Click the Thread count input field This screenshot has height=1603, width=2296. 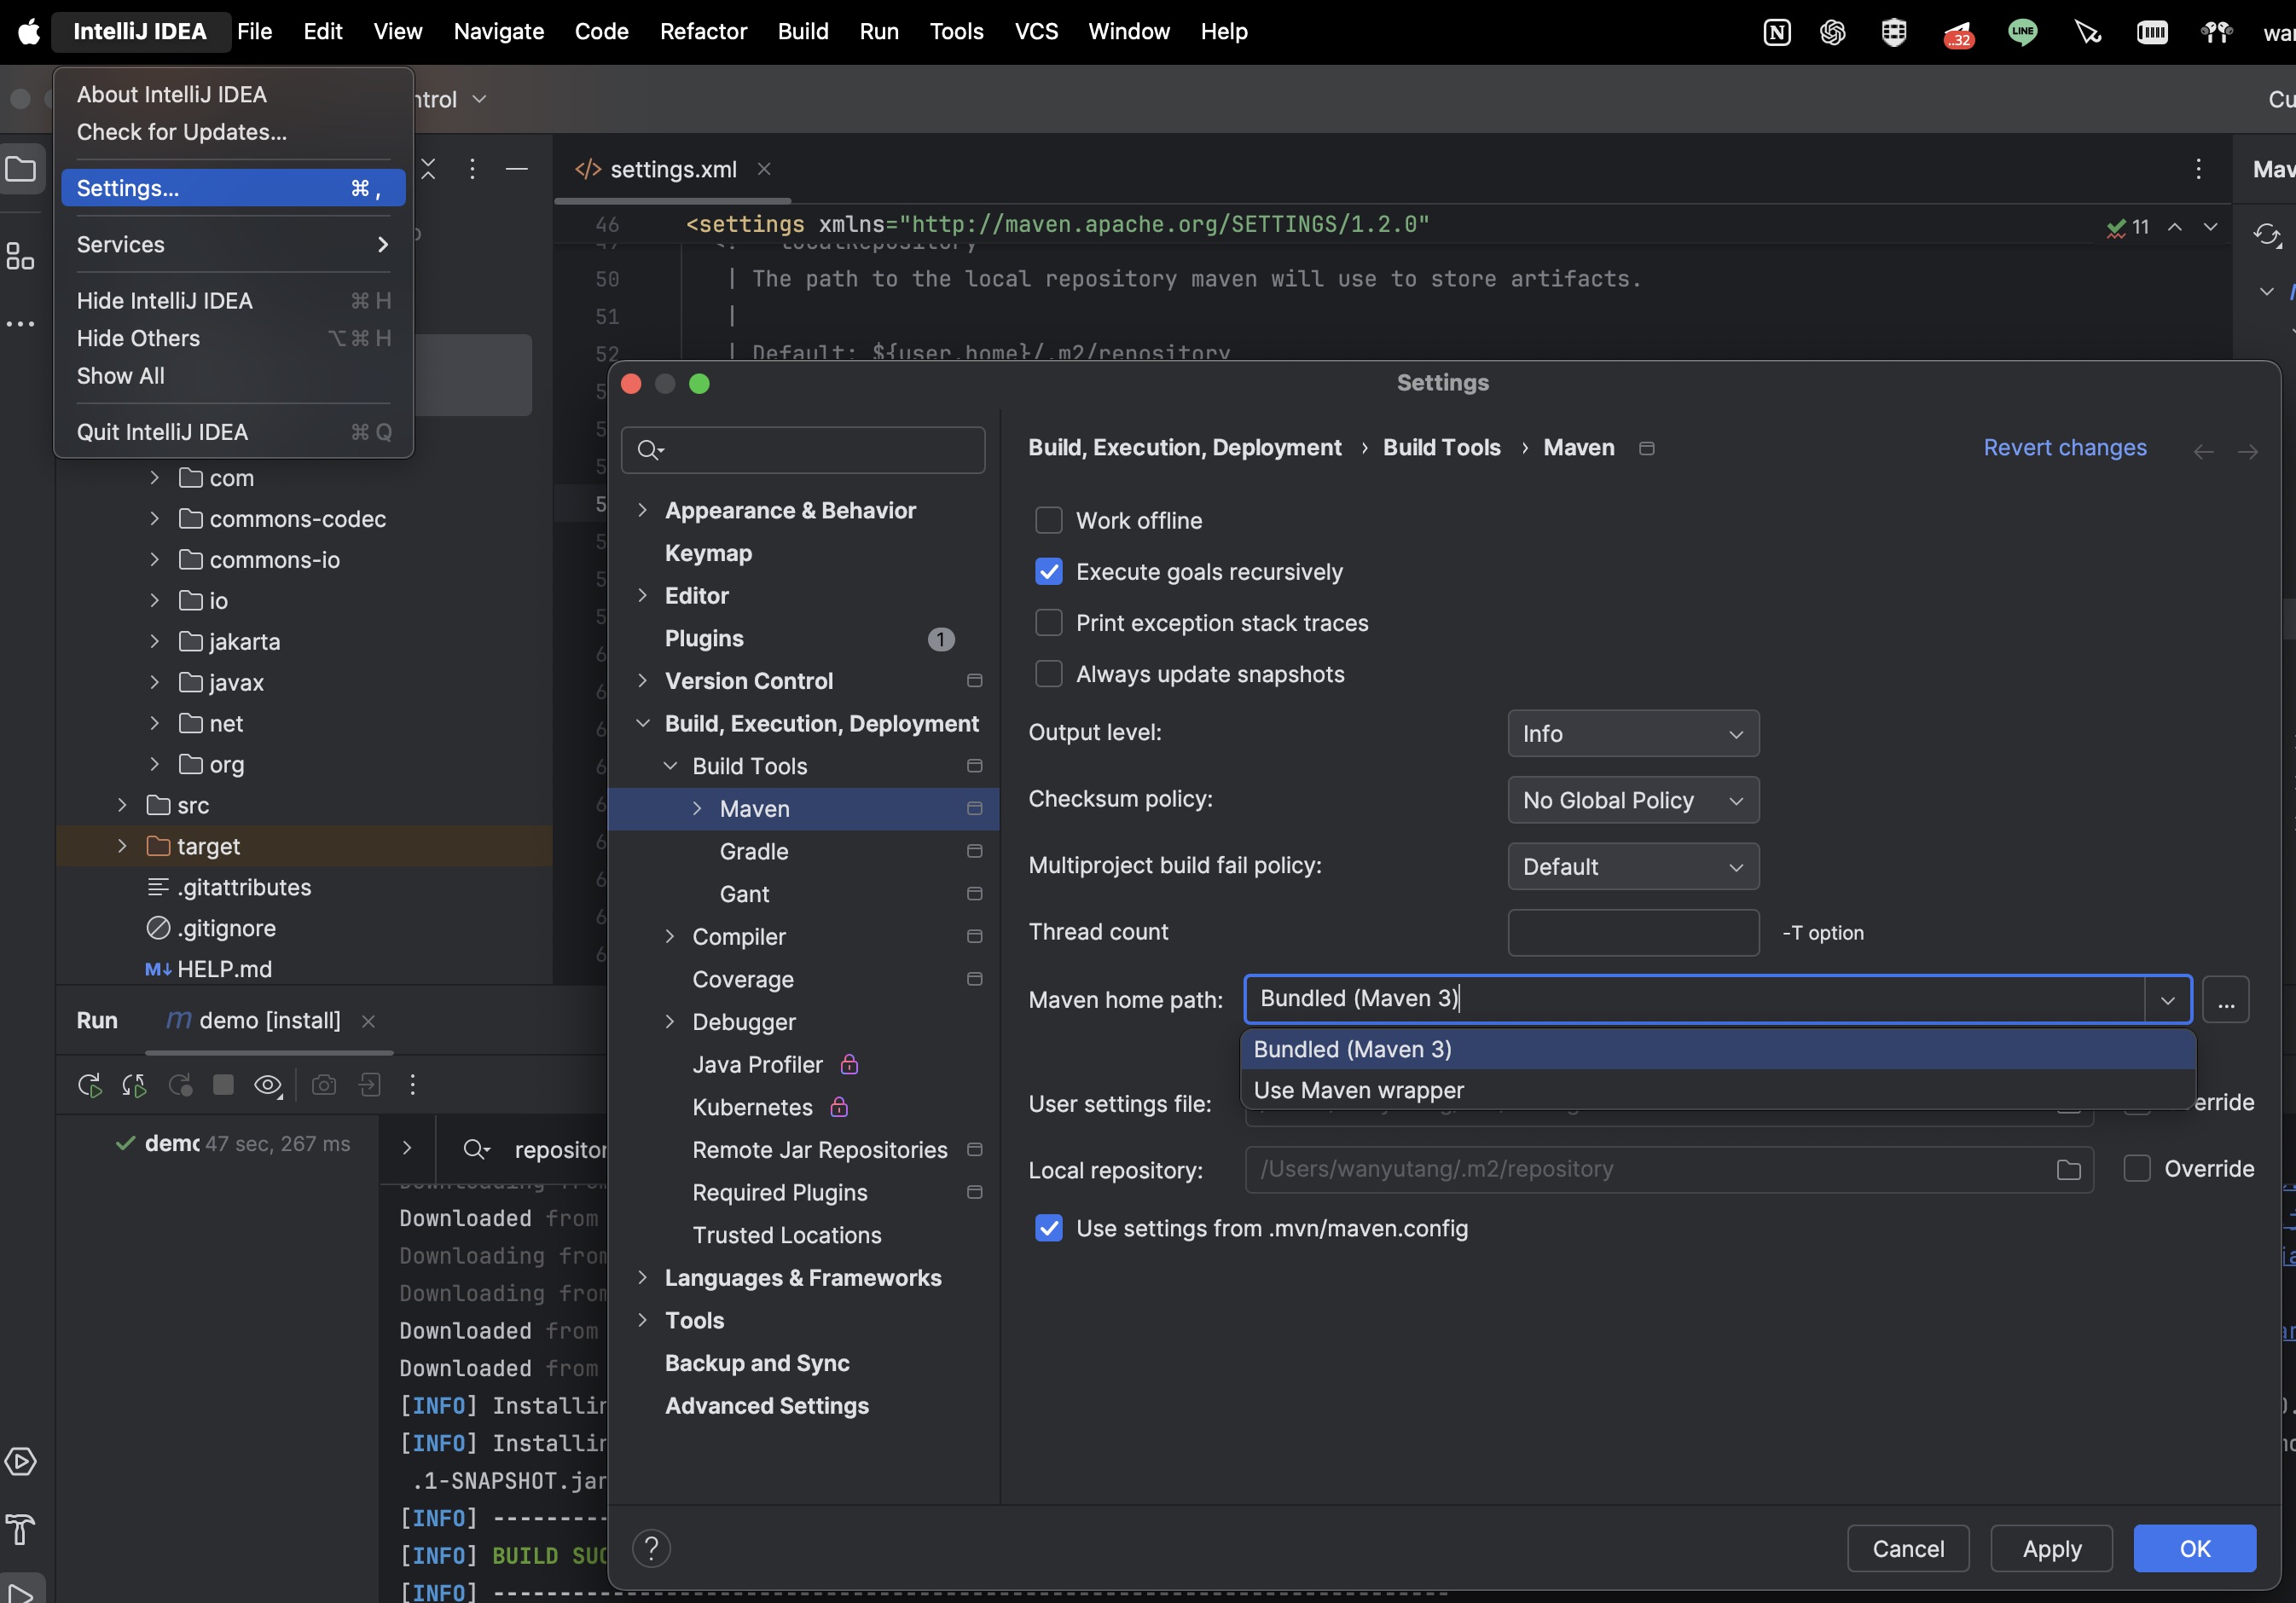1633,933
